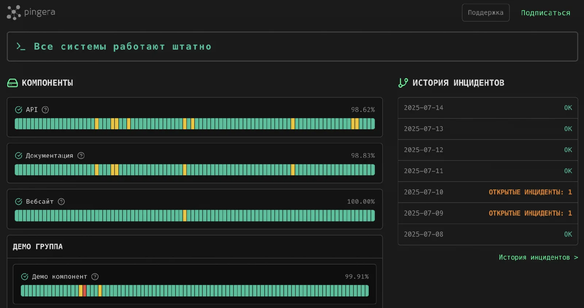
Task: Open the help tooltip icon next to API
Action: [45, 110]
